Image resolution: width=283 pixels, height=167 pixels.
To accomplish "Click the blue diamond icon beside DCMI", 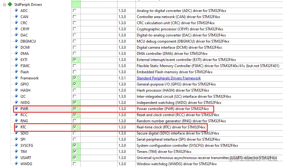I will 16,47.
